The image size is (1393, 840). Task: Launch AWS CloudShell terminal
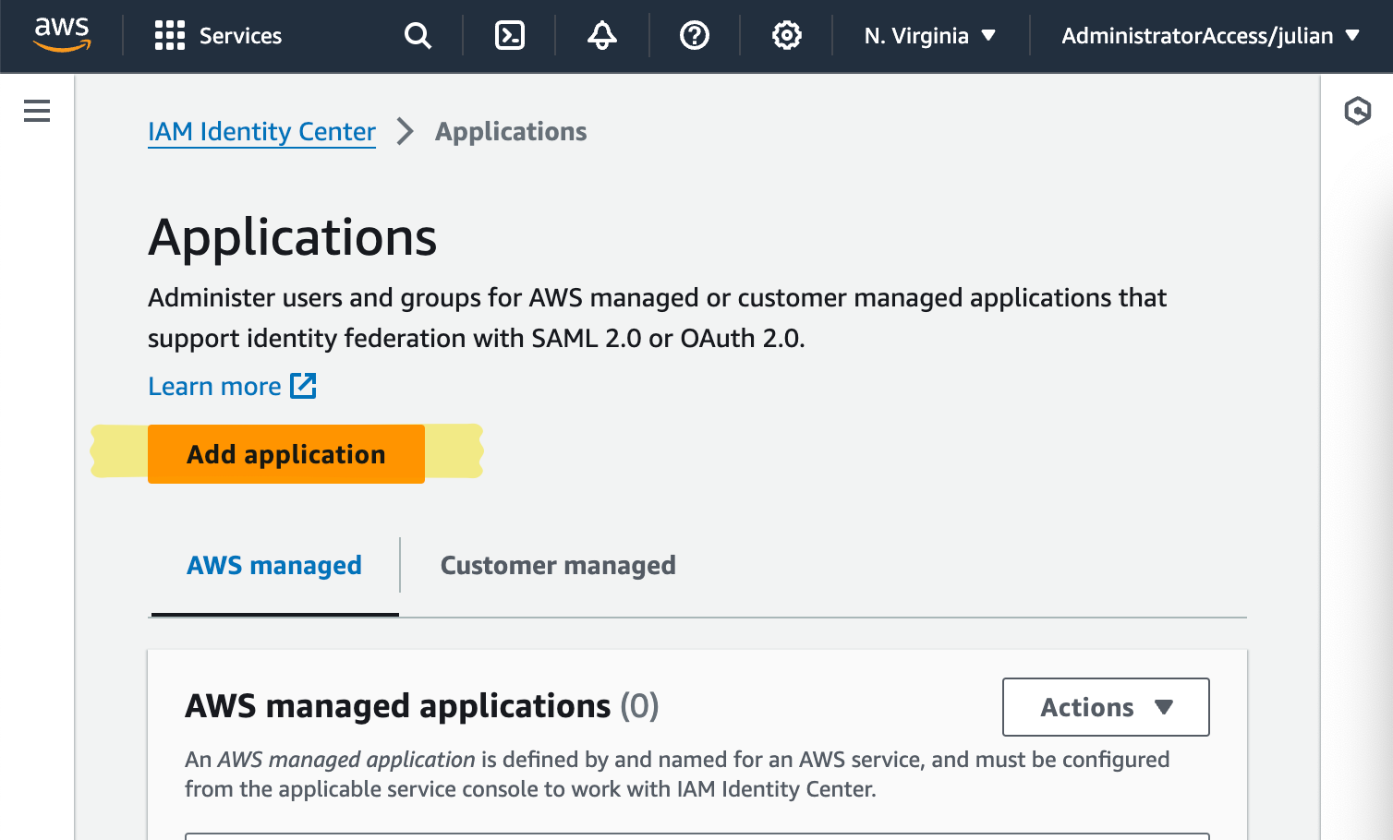pyautogui.click(x=508, y=35)
